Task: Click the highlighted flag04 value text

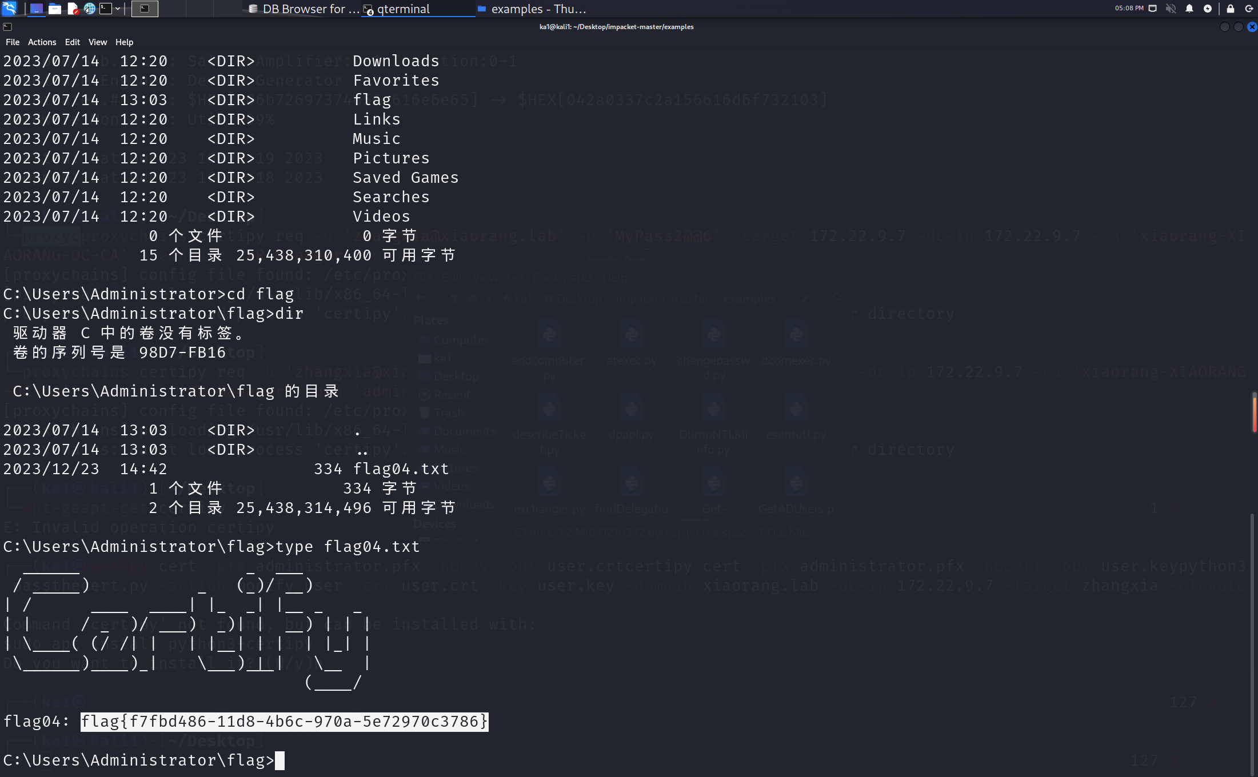Action: [x=284, y=722]
